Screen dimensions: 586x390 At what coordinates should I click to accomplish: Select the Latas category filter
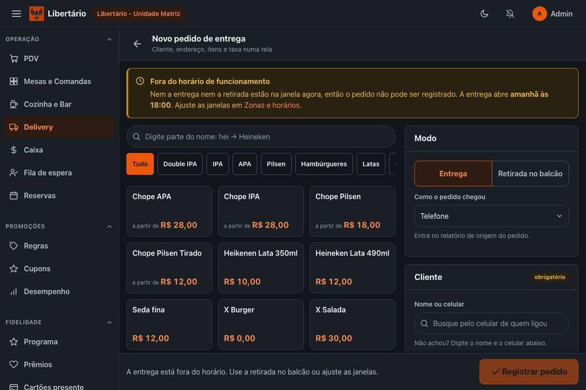click(370, 164)
